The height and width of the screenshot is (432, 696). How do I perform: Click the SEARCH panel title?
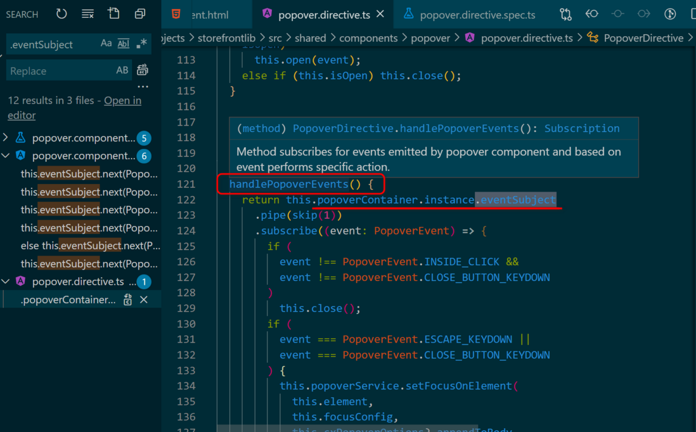click(x=22, y=14)
